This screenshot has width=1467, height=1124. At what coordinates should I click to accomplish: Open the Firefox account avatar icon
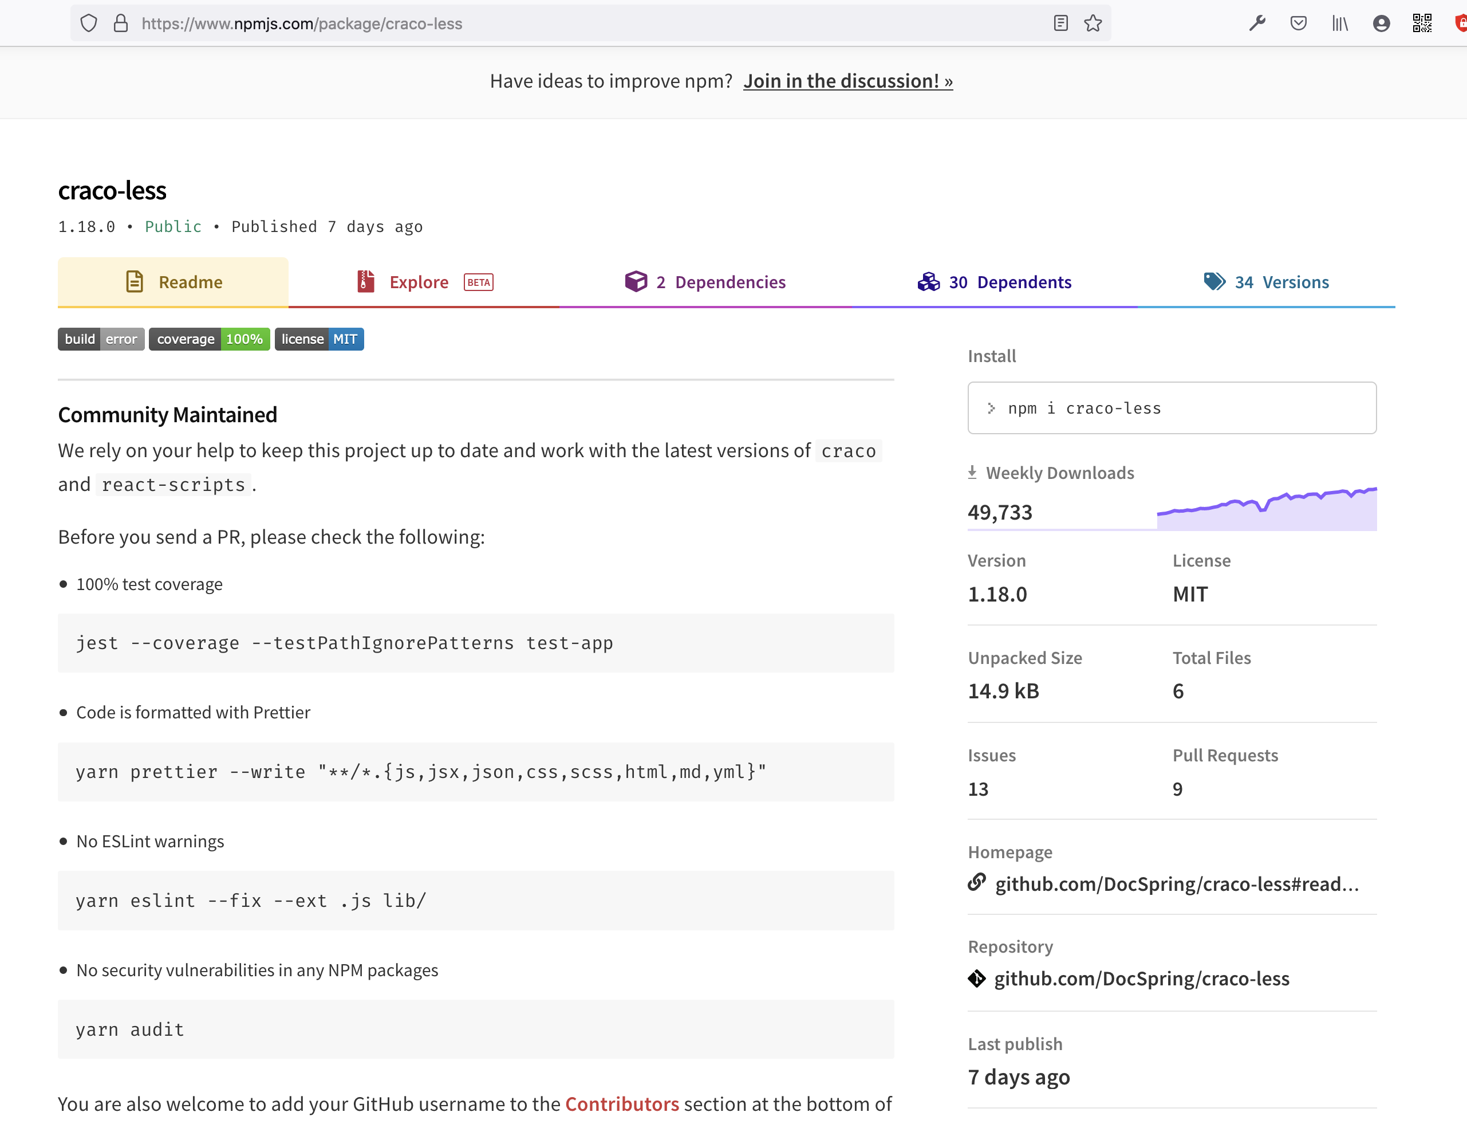(x=1382, y=23)
